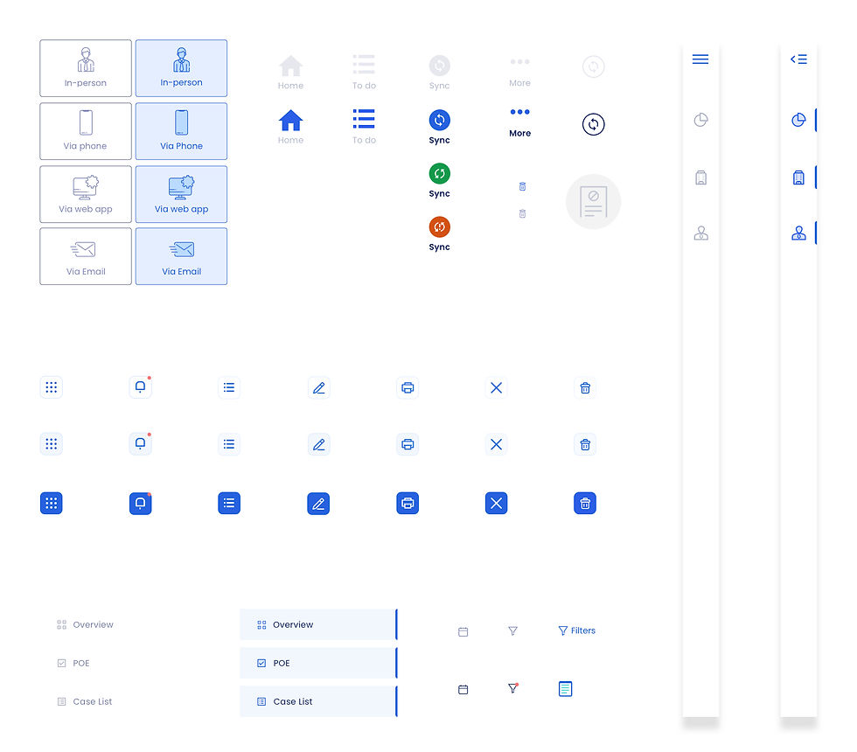Screen dimensions: 857x752
Task: Select the edit pencil icon
Action: pos(318,387)
